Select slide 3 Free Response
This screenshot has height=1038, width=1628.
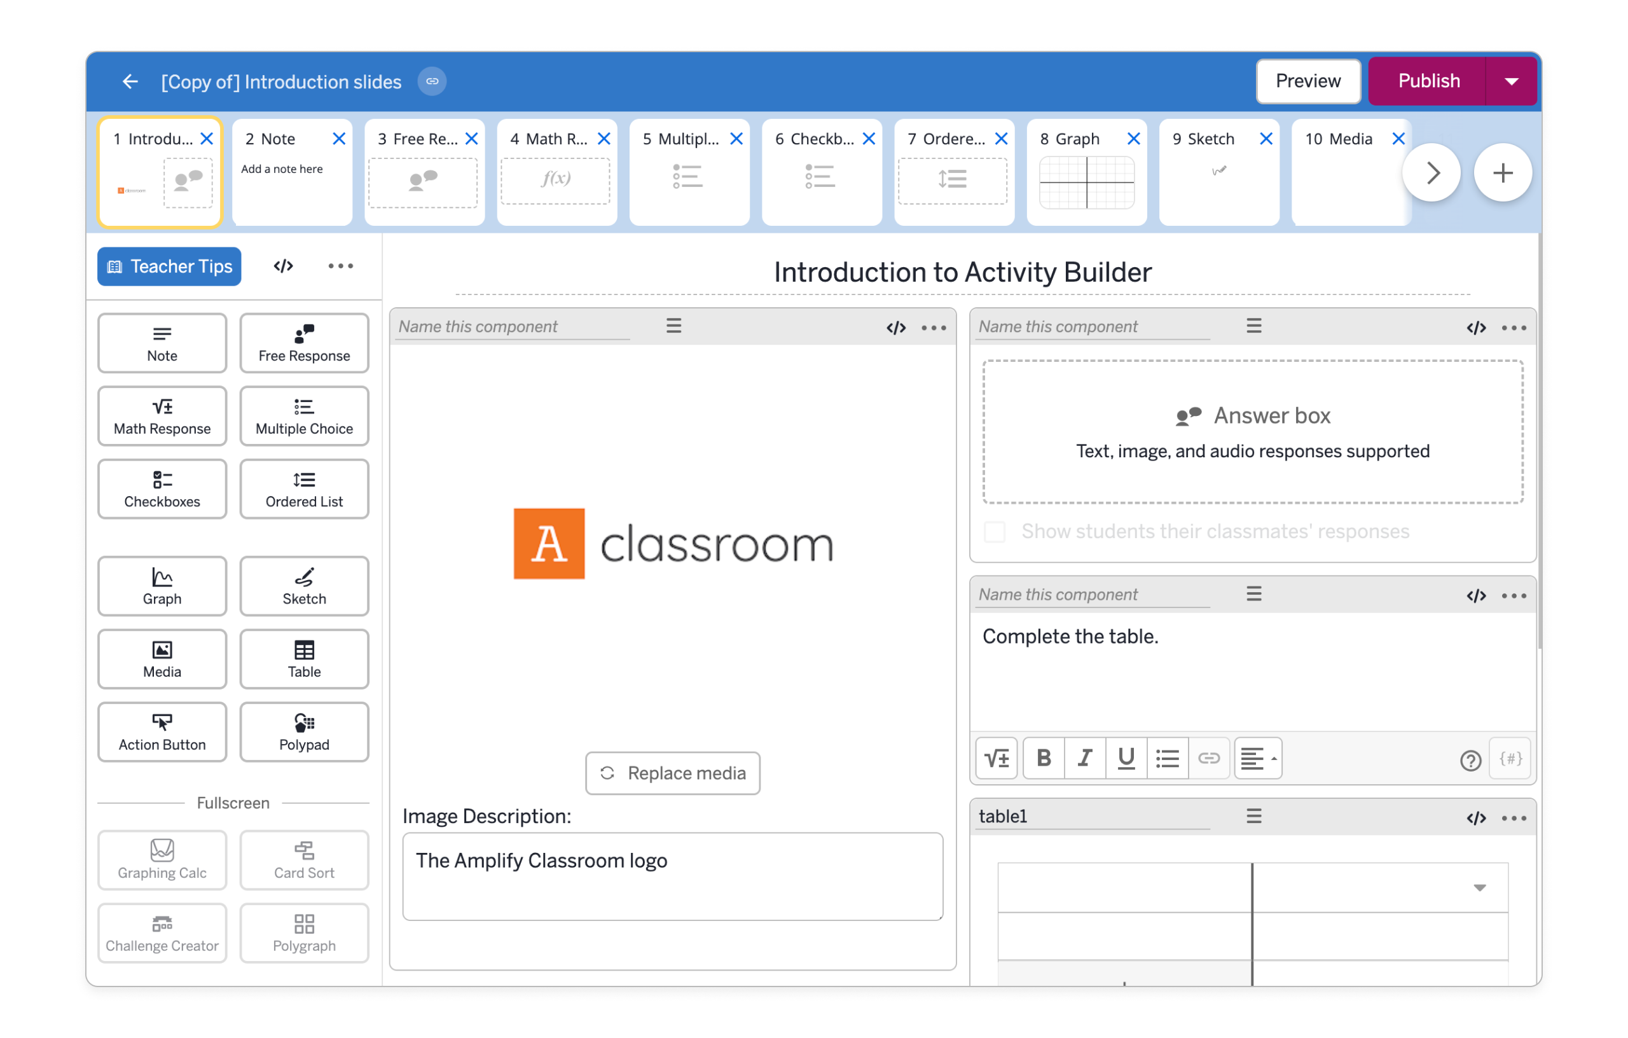point(425,172)
